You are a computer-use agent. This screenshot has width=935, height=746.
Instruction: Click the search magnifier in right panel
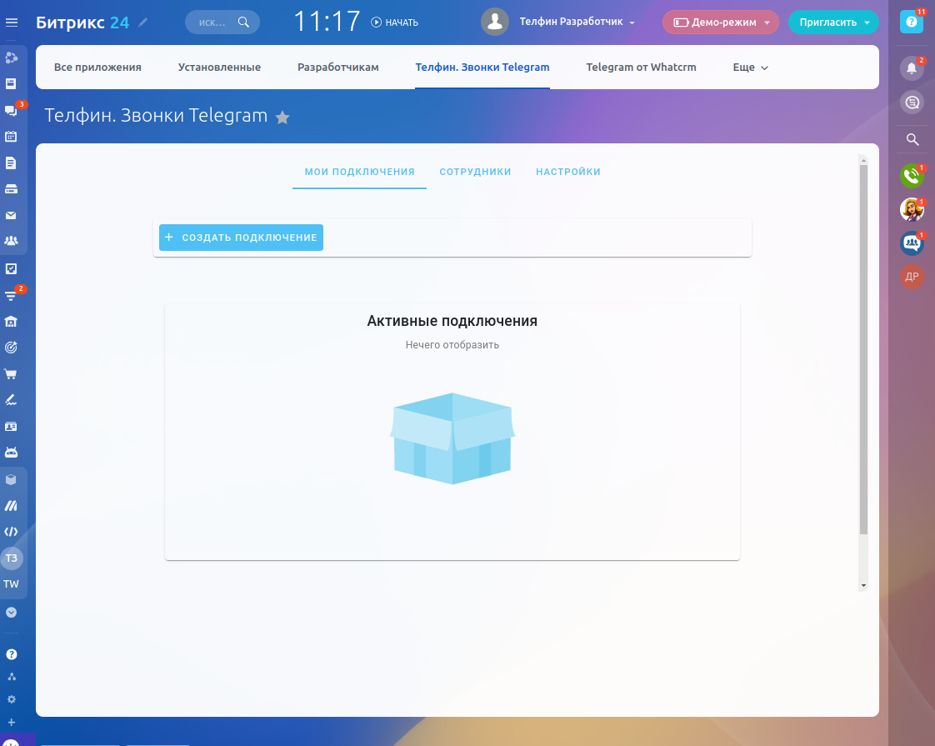(x=912, y=139)
